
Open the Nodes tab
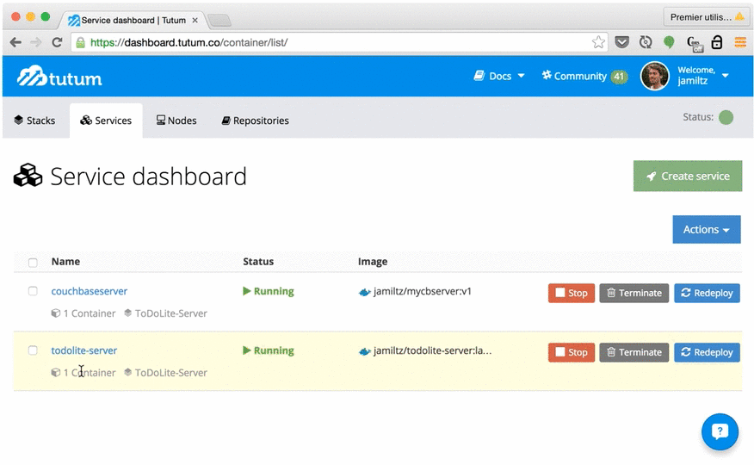click(x=176, y=121)
